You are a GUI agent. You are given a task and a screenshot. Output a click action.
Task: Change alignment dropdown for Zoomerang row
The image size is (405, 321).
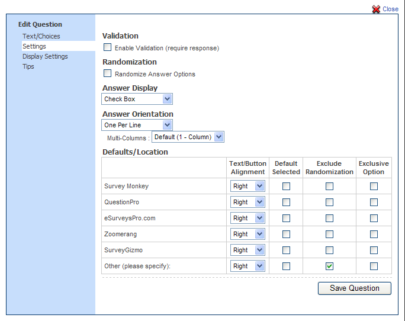click(247, 234)
